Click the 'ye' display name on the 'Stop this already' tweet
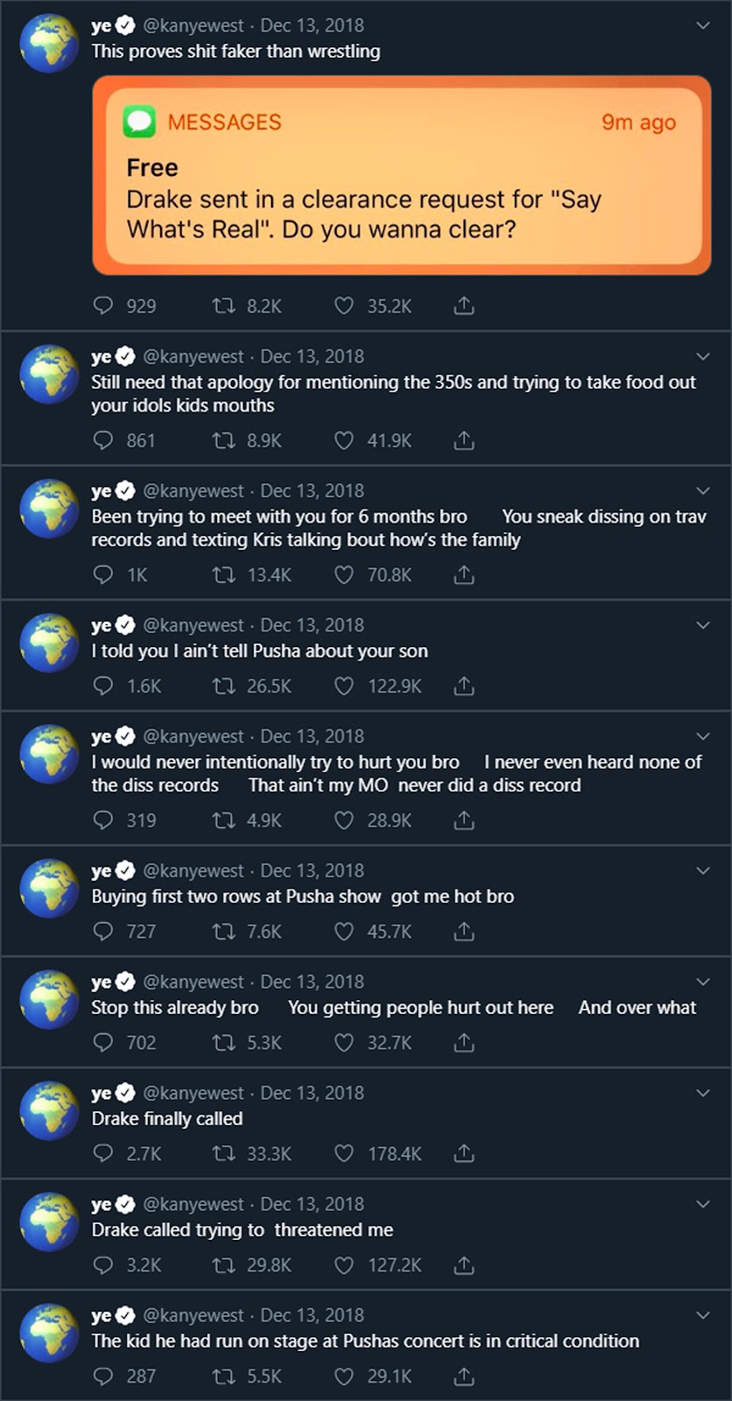 click(x=101, y=982)
